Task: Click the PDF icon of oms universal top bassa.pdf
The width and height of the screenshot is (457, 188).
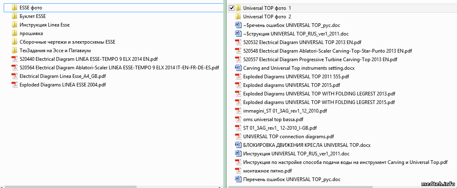Action: 238,119
